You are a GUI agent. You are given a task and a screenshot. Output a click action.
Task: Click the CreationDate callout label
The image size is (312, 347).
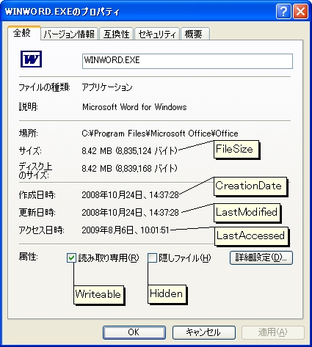(x=250, y=186)
